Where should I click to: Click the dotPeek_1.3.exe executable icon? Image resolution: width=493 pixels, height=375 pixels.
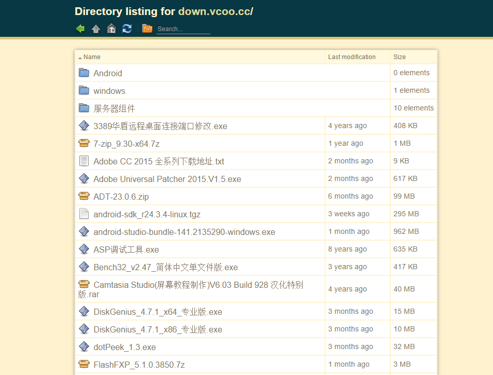coord(84,346)
